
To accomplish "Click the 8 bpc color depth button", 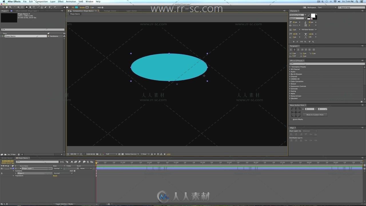I will tap(13, 154).
